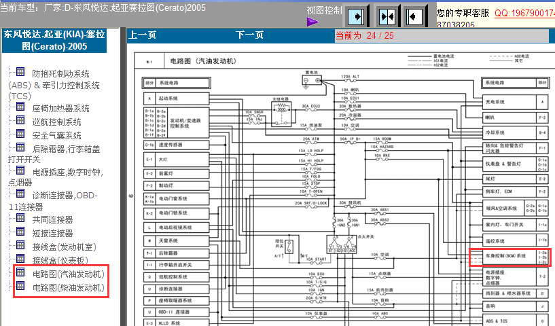
Task: Click the table icon beside 安全气囊系统
Action: pyautogui.click(x=20, y=133)
